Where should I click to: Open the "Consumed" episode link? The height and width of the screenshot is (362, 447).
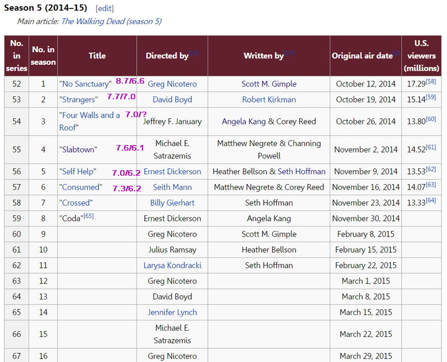(x=80, y=187)
